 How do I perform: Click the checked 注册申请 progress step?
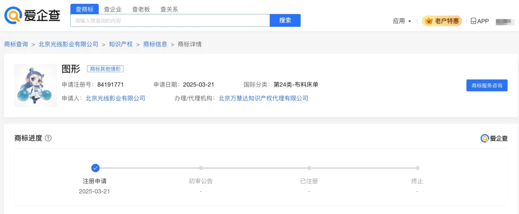pos(95,168)
